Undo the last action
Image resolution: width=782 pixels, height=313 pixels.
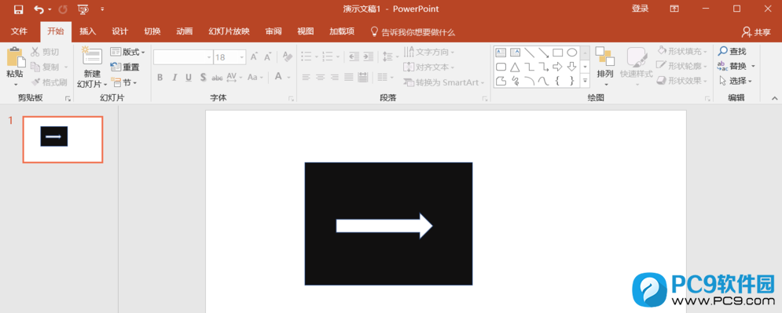click(39, 9)
